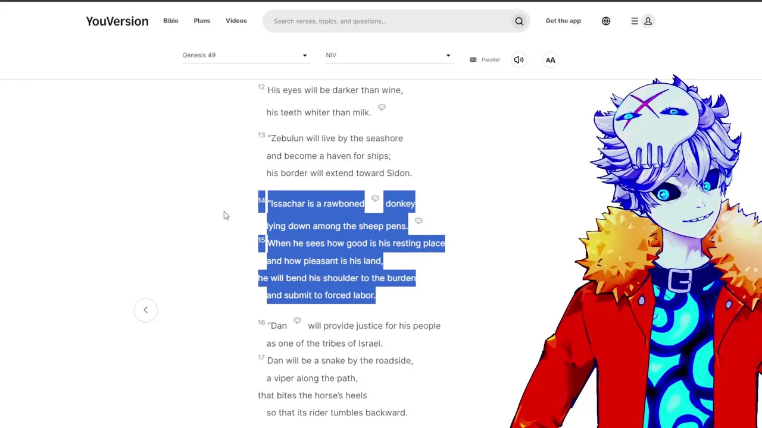Open the Videos menu item
Image resolution: width=762 pixels, height=428 pixels.
[x=236, y=21]
